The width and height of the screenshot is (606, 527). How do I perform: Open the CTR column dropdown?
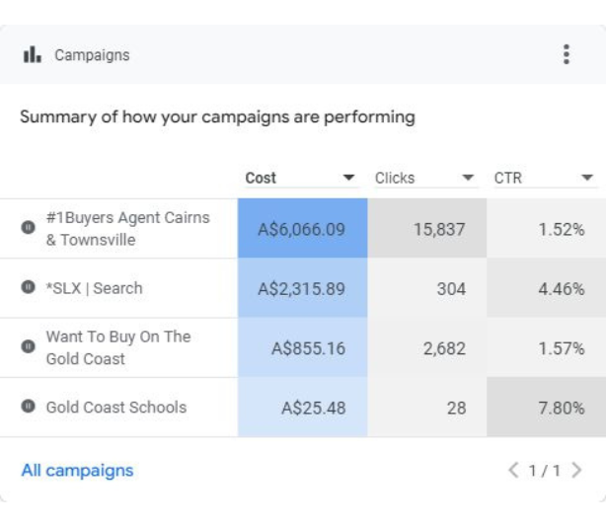point(587,179)
